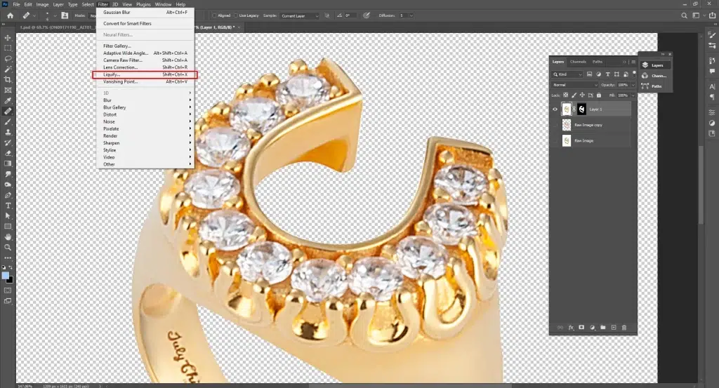This screenshot has width=719, height=388.
Task: Enable the Aligned checkbox
Action: [x=214, y=15]
